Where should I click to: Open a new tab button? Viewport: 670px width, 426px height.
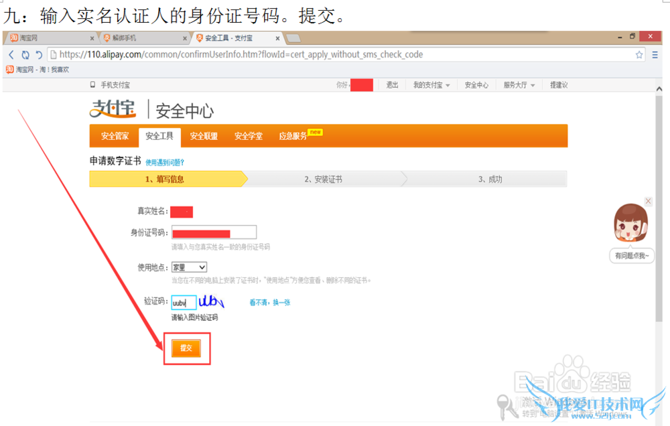tap(293, 38)
